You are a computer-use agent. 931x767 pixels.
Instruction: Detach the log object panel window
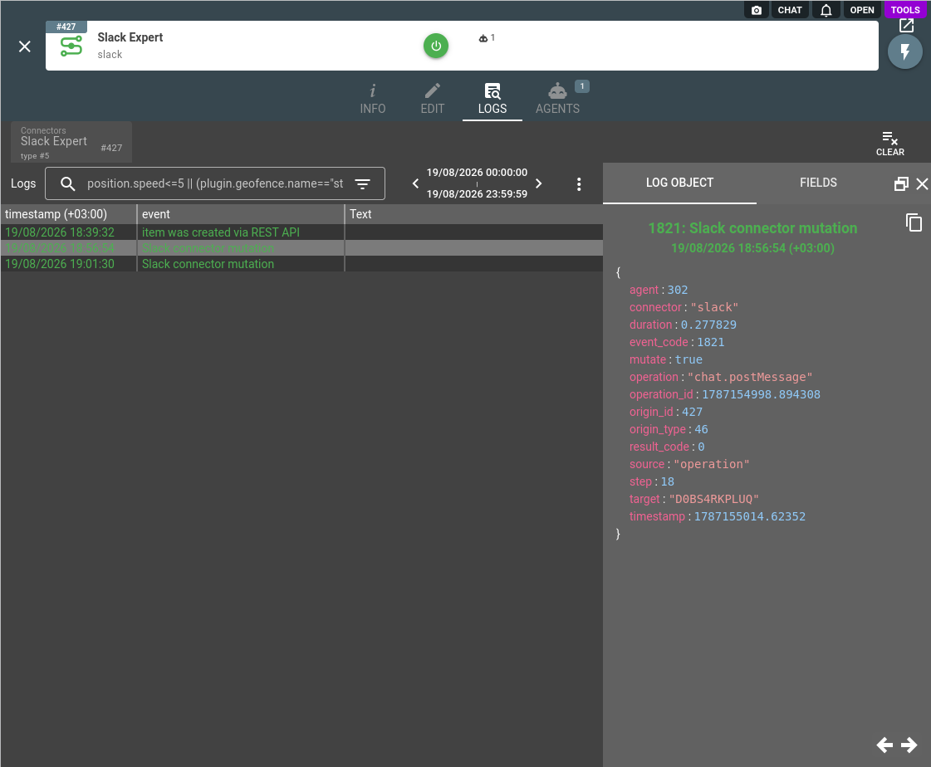(901, 184)
